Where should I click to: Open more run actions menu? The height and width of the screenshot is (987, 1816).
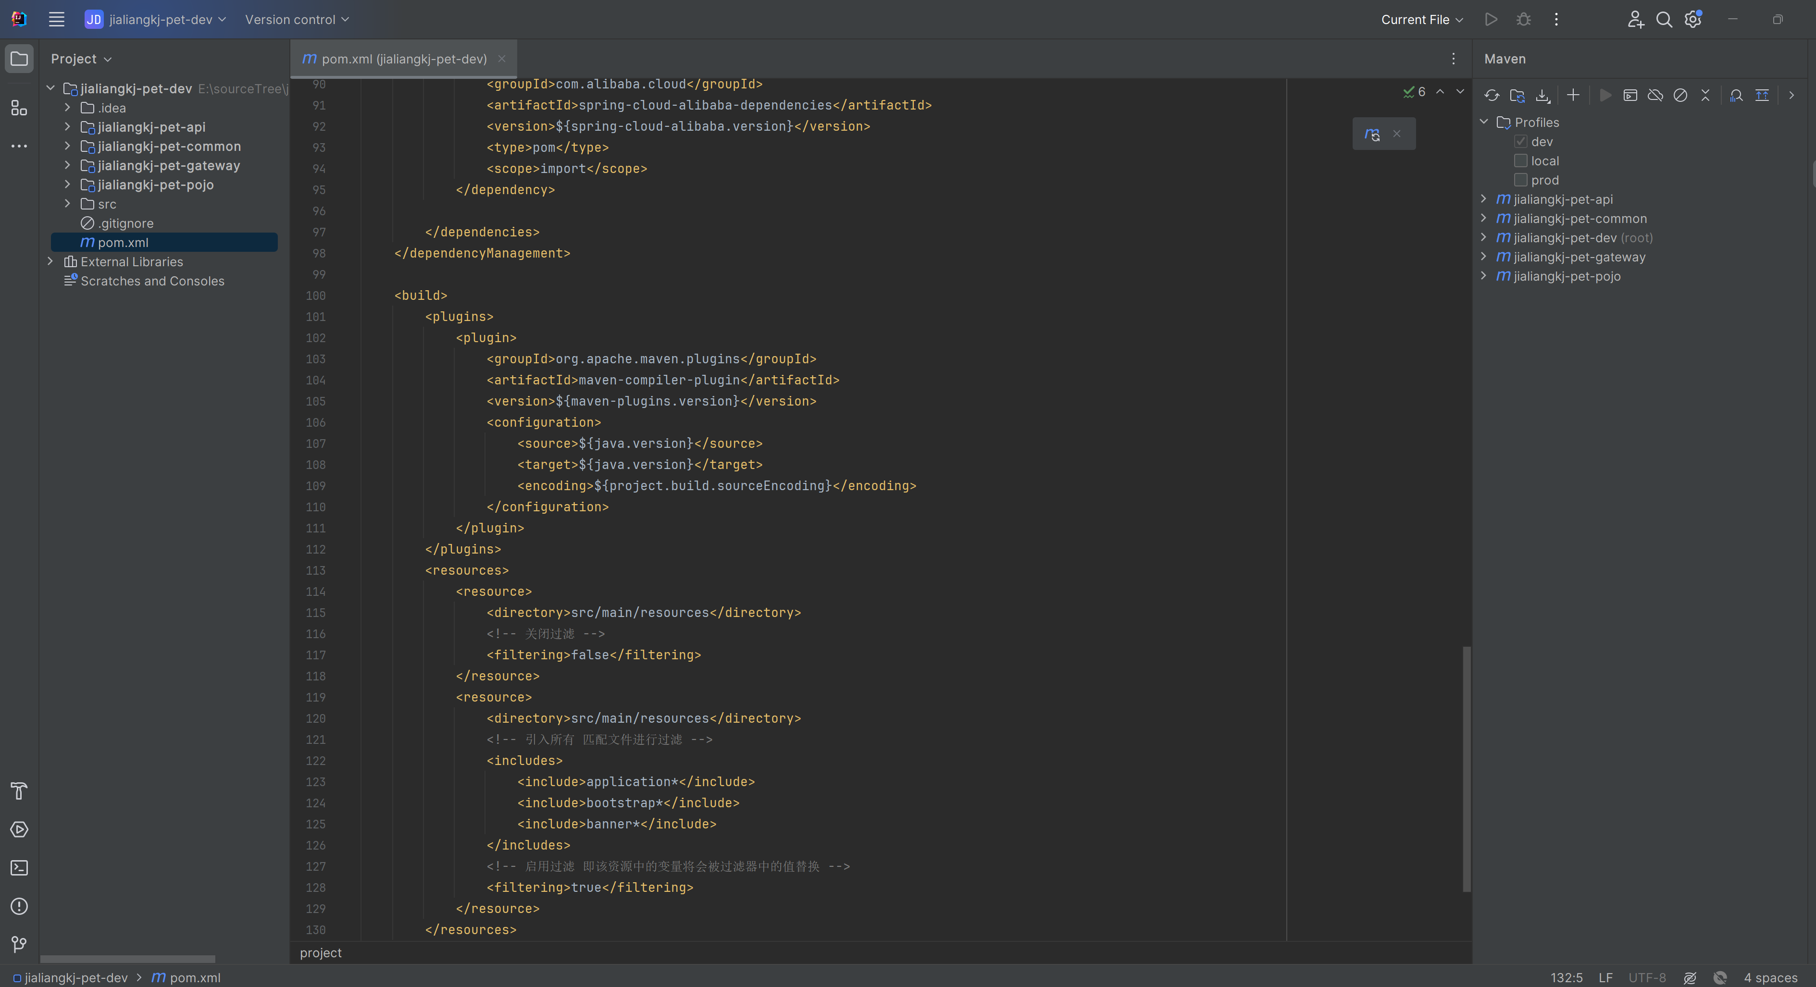pyautogui.click(x=1556, y=20)
